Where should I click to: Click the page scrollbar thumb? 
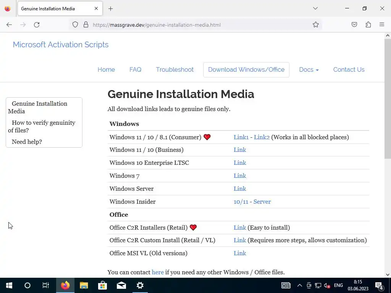coord(388,98)
